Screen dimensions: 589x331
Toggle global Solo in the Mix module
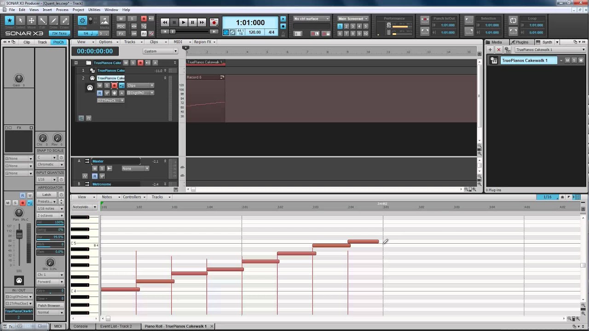click(x=132, y=19)
